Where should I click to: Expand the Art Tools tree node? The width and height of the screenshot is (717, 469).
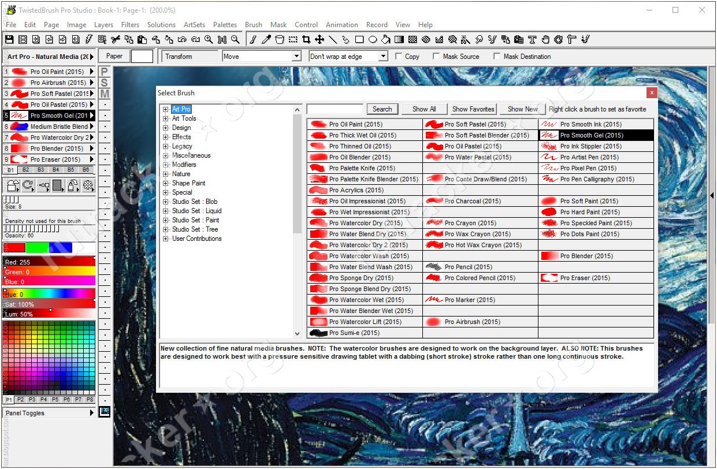pos(166,118)
